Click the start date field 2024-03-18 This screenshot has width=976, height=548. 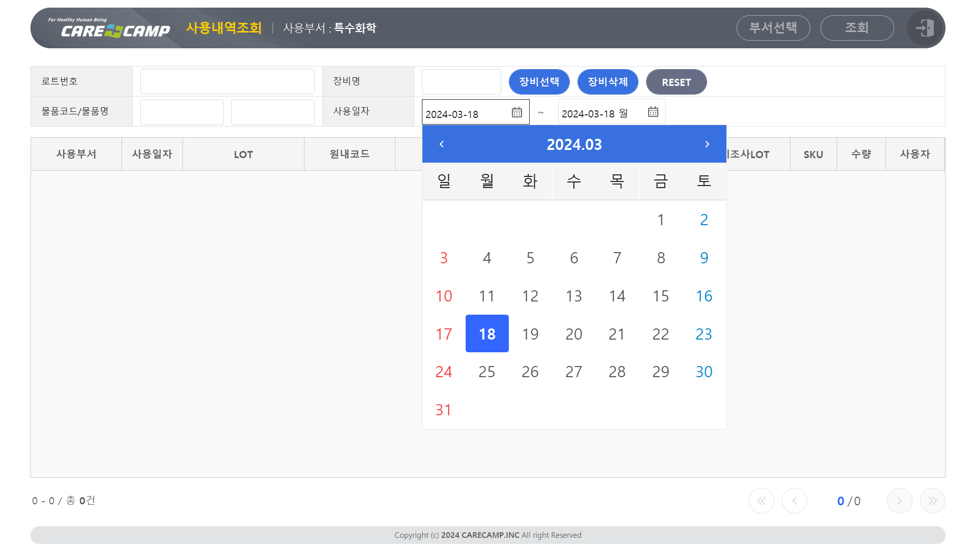tap(476, 112)
